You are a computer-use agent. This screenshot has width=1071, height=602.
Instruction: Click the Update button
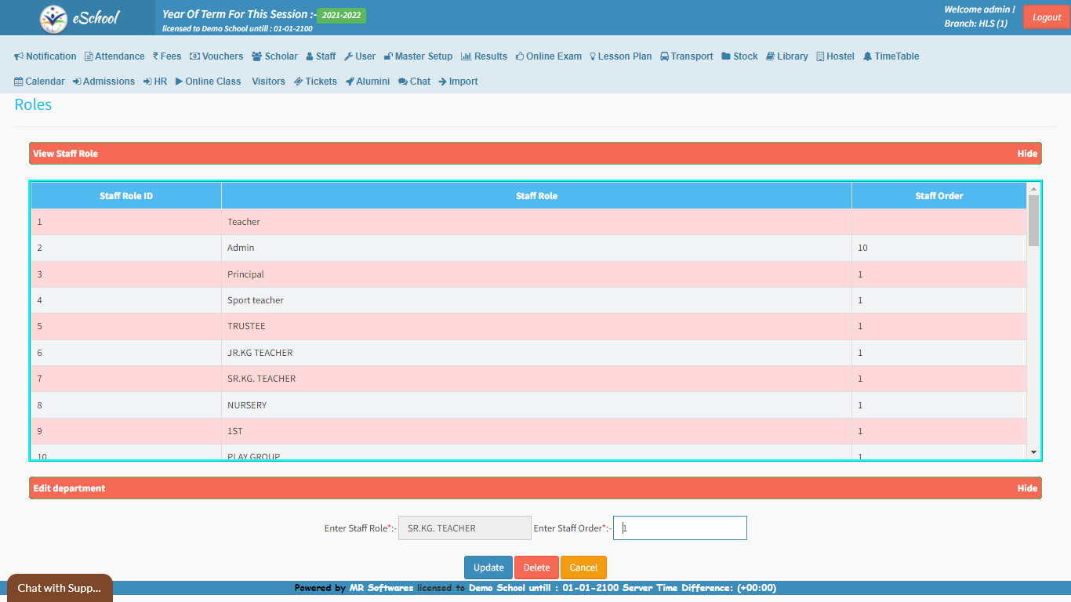(x=488, y=568)
